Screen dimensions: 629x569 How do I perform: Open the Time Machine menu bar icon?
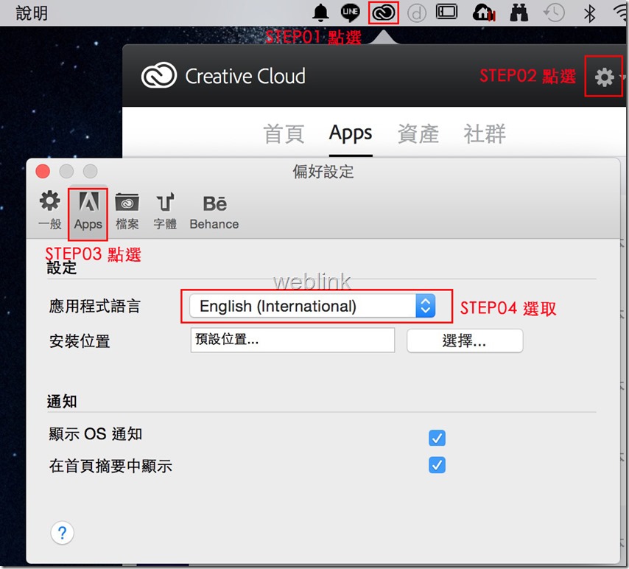point(554,13)
